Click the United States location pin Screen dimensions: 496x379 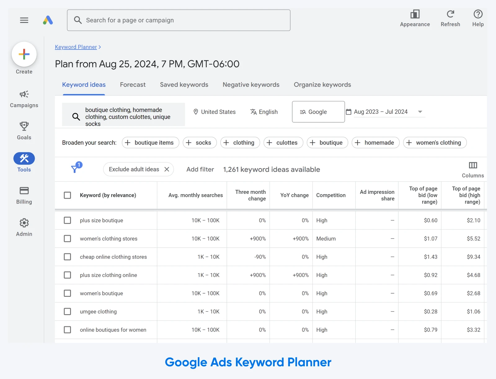click(x=196, y=112)
